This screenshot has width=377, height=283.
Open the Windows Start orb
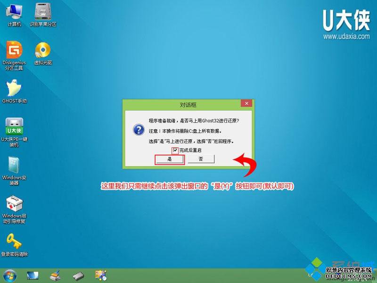tap(9, 276)
